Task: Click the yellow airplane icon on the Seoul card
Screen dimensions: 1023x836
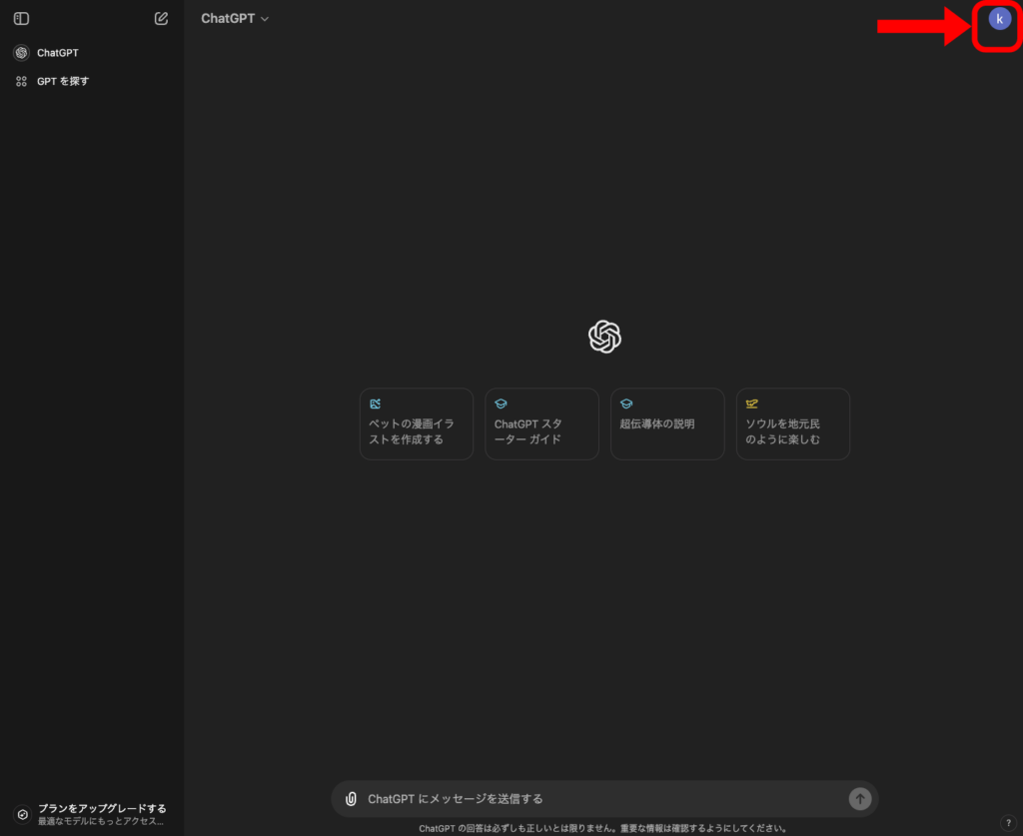Action: pos(752,404)
